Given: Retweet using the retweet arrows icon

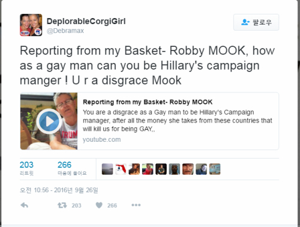Looking at the screenshot, I should point(62,205).
